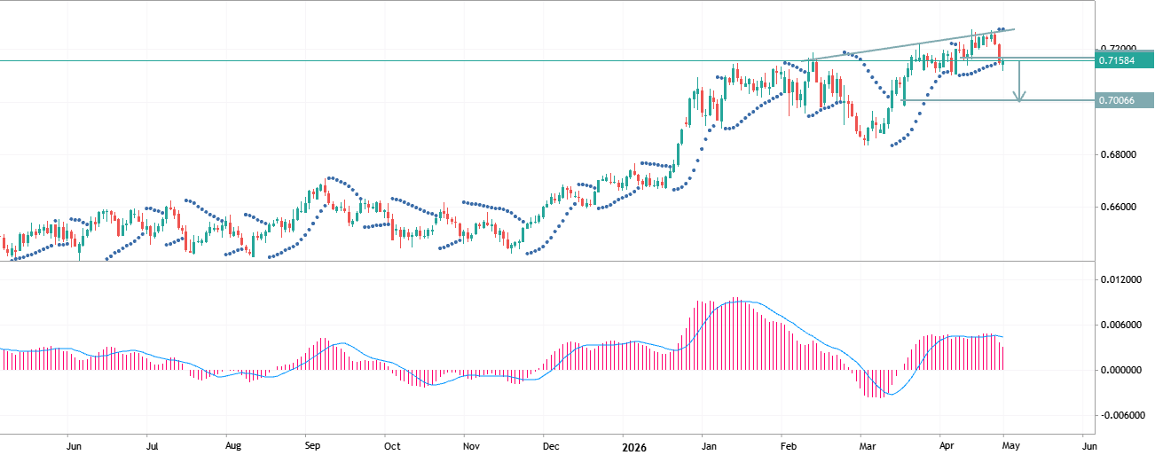Click the 0.71584 price label
The height and width of the screenshot is (455, 1155).
tap(1124, 60)
